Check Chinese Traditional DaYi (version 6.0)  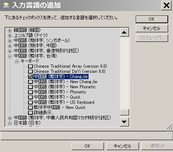[x=30, y=71]
